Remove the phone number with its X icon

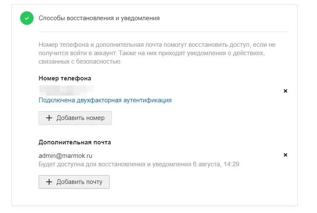(x=285, y=91)
